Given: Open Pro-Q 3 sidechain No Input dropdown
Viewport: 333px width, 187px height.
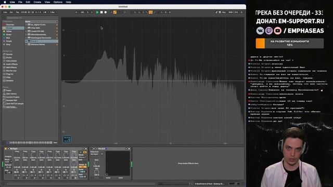Looking at the screenshot, I should click(x=97, y=154).
